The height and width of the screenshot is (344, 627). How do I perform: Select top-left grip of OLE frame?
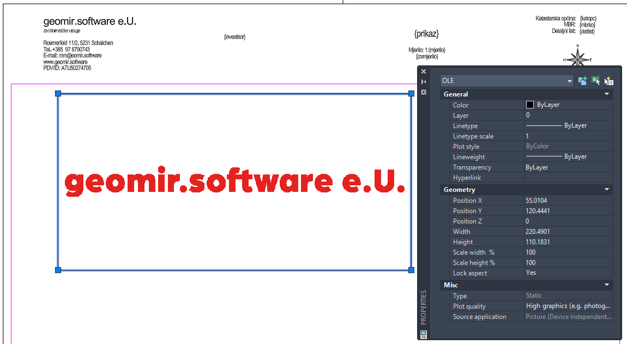point(58,94)
